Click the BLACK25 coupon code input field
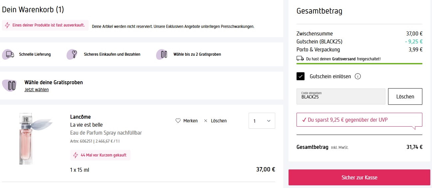 341,96
